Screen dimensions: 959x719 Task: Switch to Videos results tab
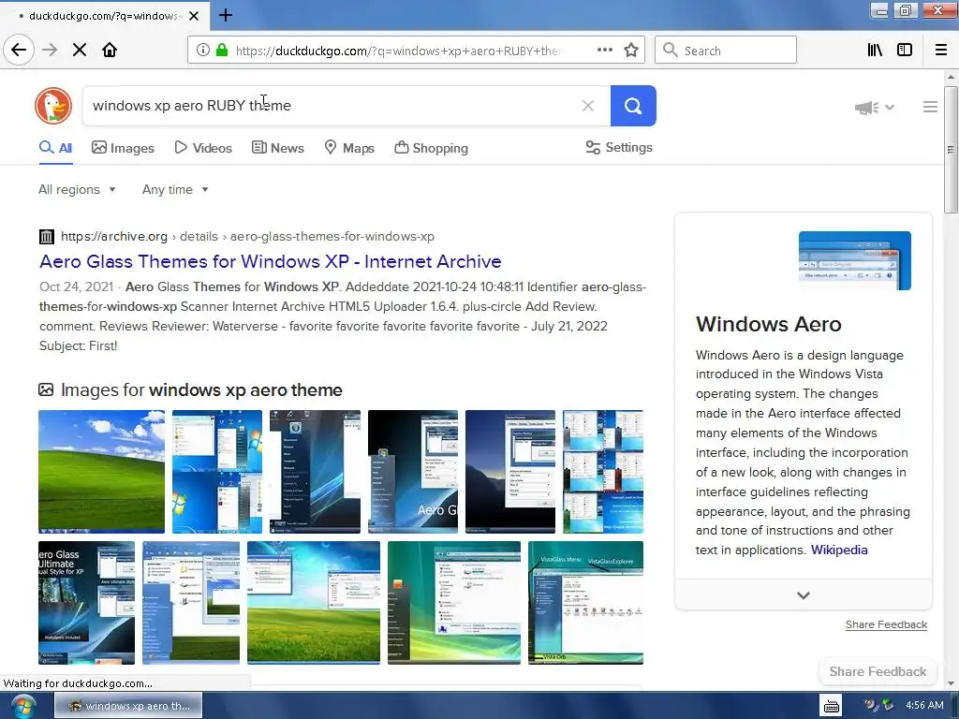(x=203, y=148)
